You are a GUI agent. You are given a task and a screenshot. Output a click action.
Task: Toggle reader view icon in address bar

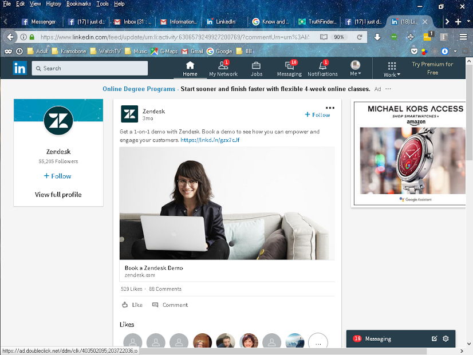324,37
